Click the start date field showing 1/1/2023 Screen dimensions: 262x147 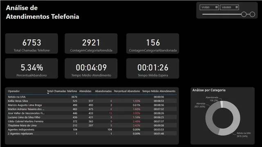209,7
